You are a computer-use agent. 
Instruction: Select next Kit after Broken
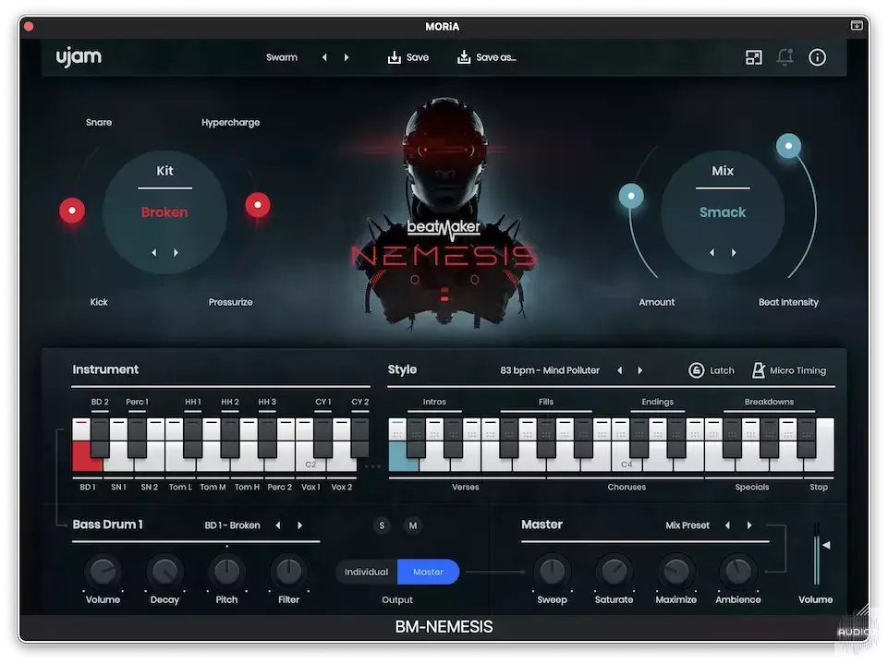click(x=176, y=252)
